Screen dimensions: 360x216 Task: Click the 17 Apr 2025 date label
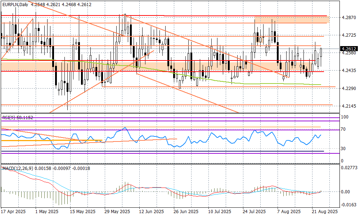click(13, 211)
